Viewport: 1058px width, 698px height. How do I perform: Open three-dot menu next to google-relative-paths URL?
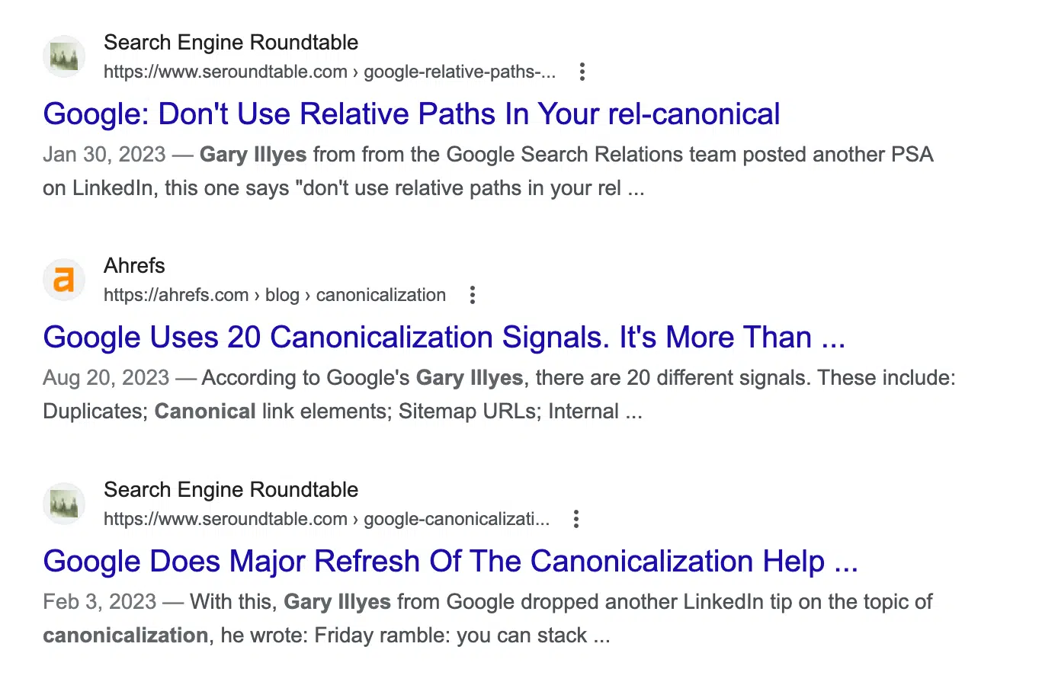(582, 72)
